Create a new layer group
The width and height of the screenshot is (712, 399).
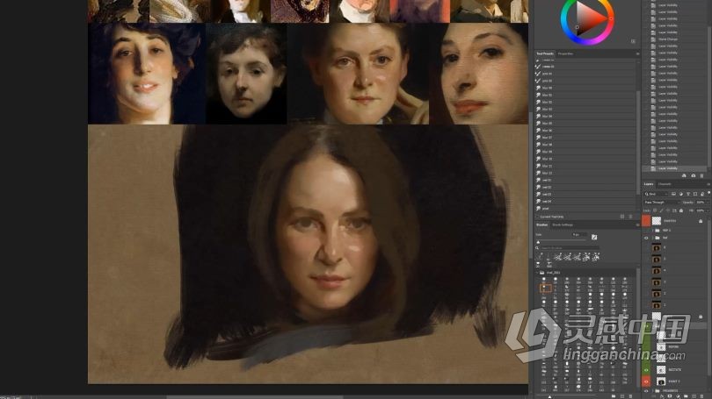click(686, 396)
